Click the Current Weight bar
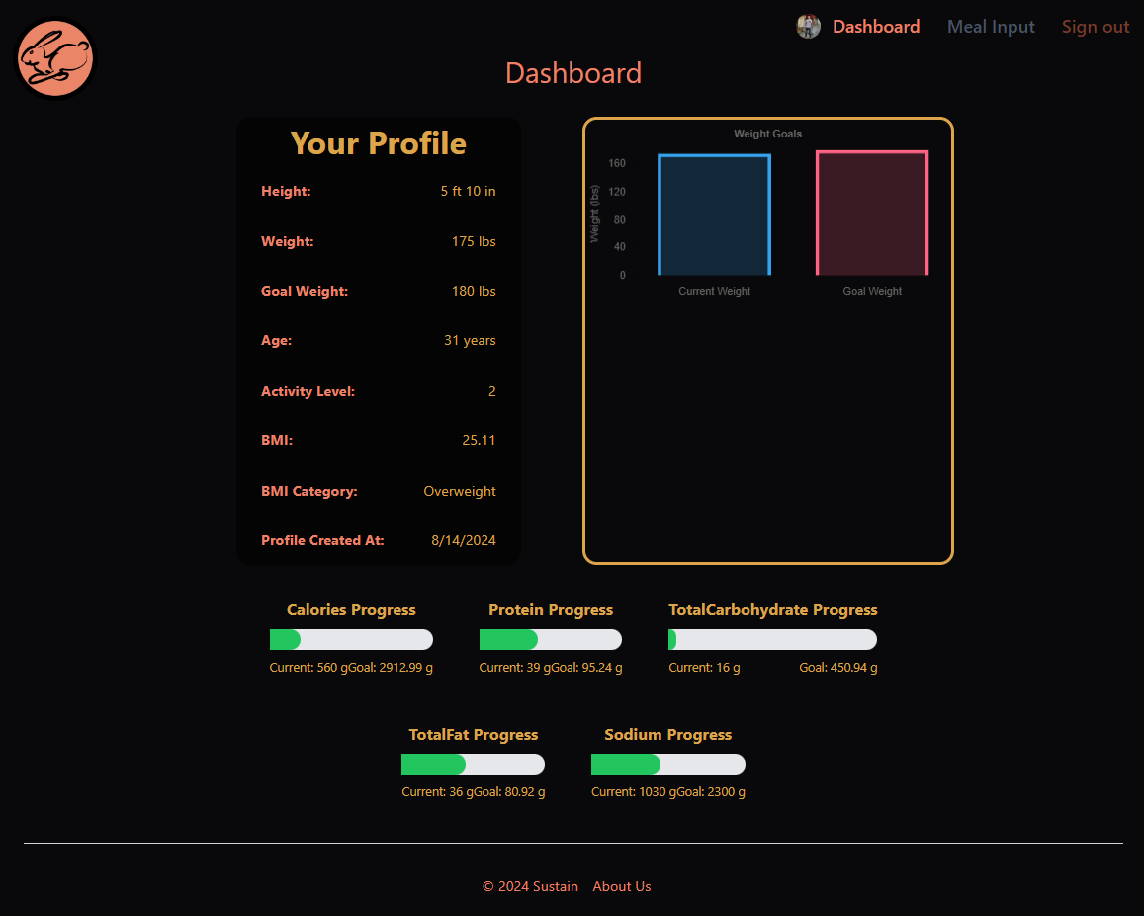 (714, 213)
